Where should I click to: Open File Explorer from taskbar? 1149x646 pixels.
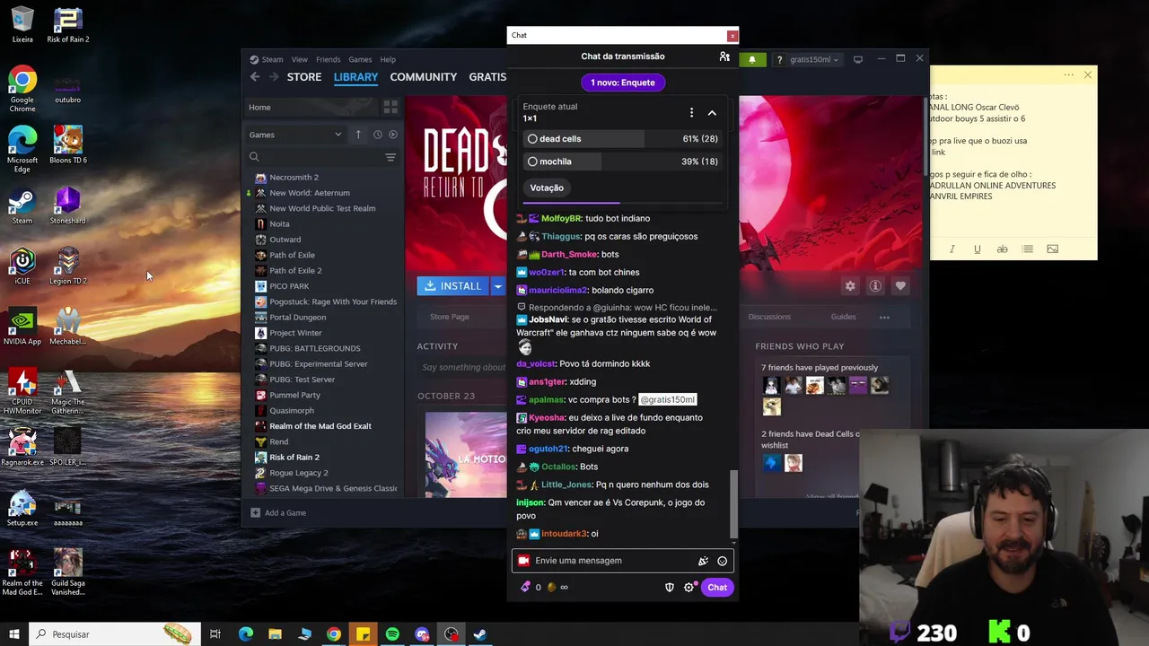tap(275, 634)
